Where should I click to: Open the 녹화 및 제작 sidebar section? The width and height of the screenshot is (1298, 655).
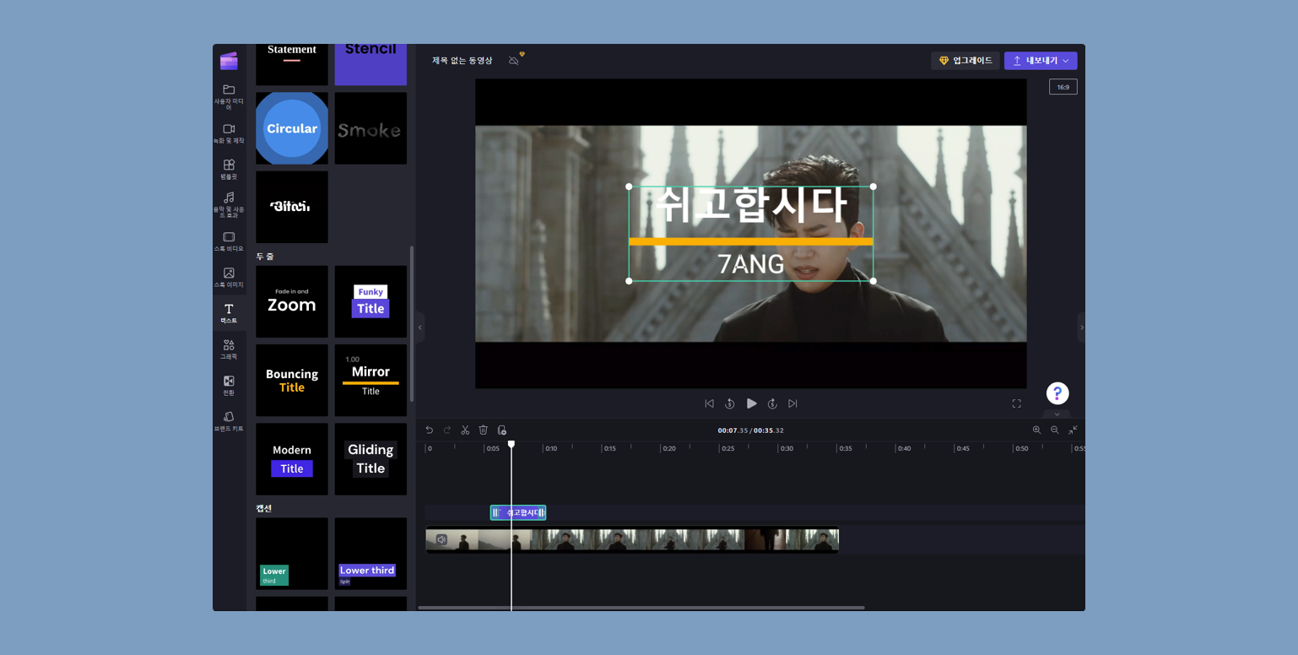click(x=229, y=133)
